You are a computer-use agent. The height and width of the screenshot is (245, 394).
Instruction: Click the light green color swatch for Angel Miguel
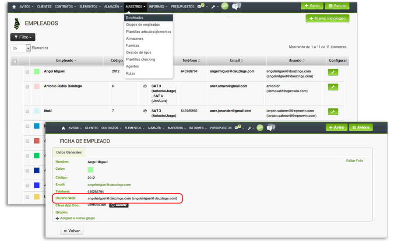click(x=37, y=72)
